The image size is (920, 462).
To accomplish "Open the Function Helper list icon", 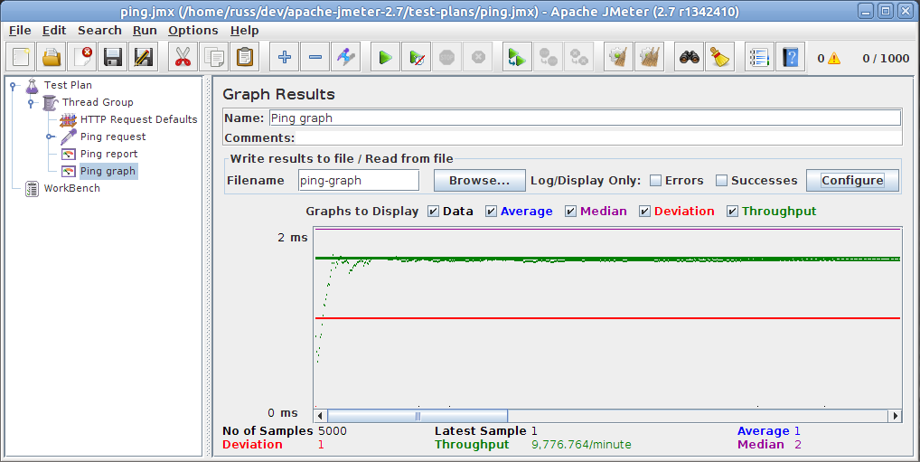I will pyautogui.click(x=759, y=57).
